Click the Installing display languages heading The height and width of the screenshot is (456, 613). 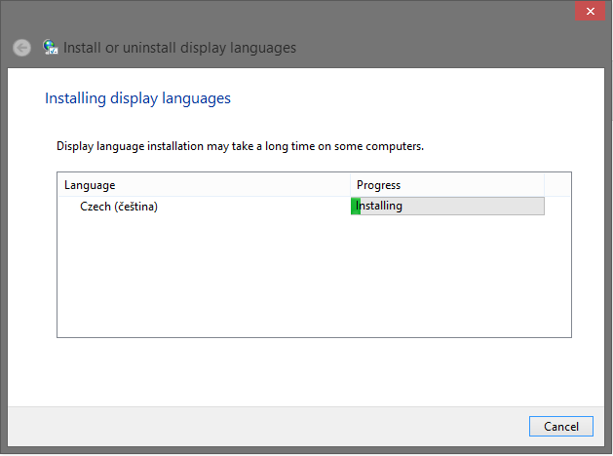coord(137,98)
